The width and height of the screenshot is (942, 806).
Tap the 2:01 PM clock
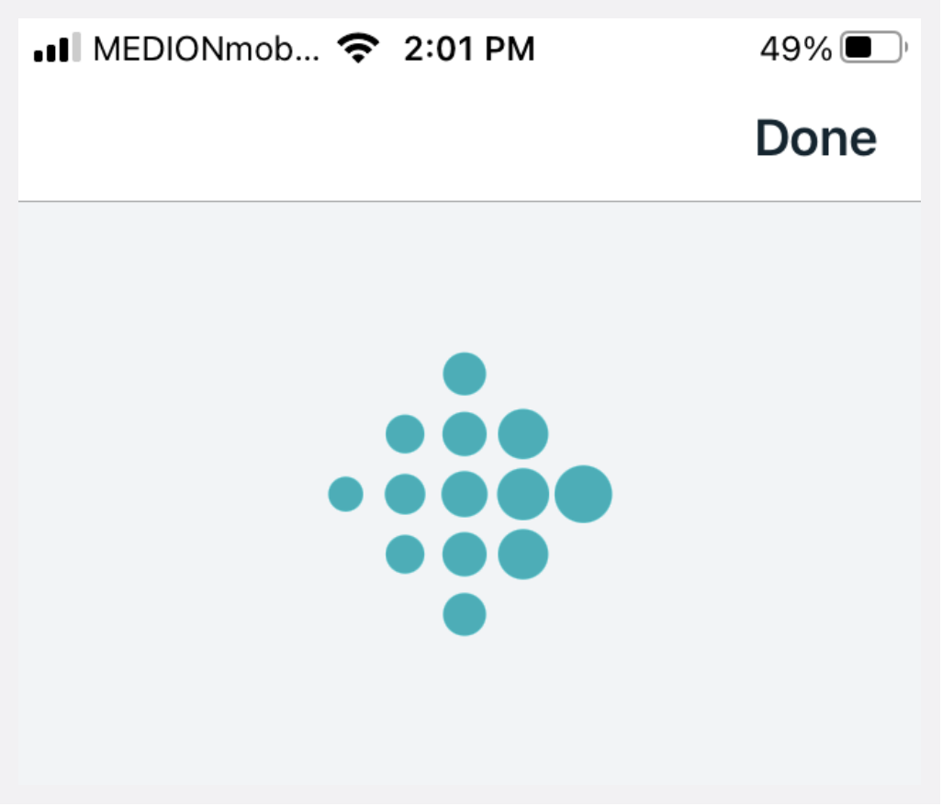(x=469, y=49)
